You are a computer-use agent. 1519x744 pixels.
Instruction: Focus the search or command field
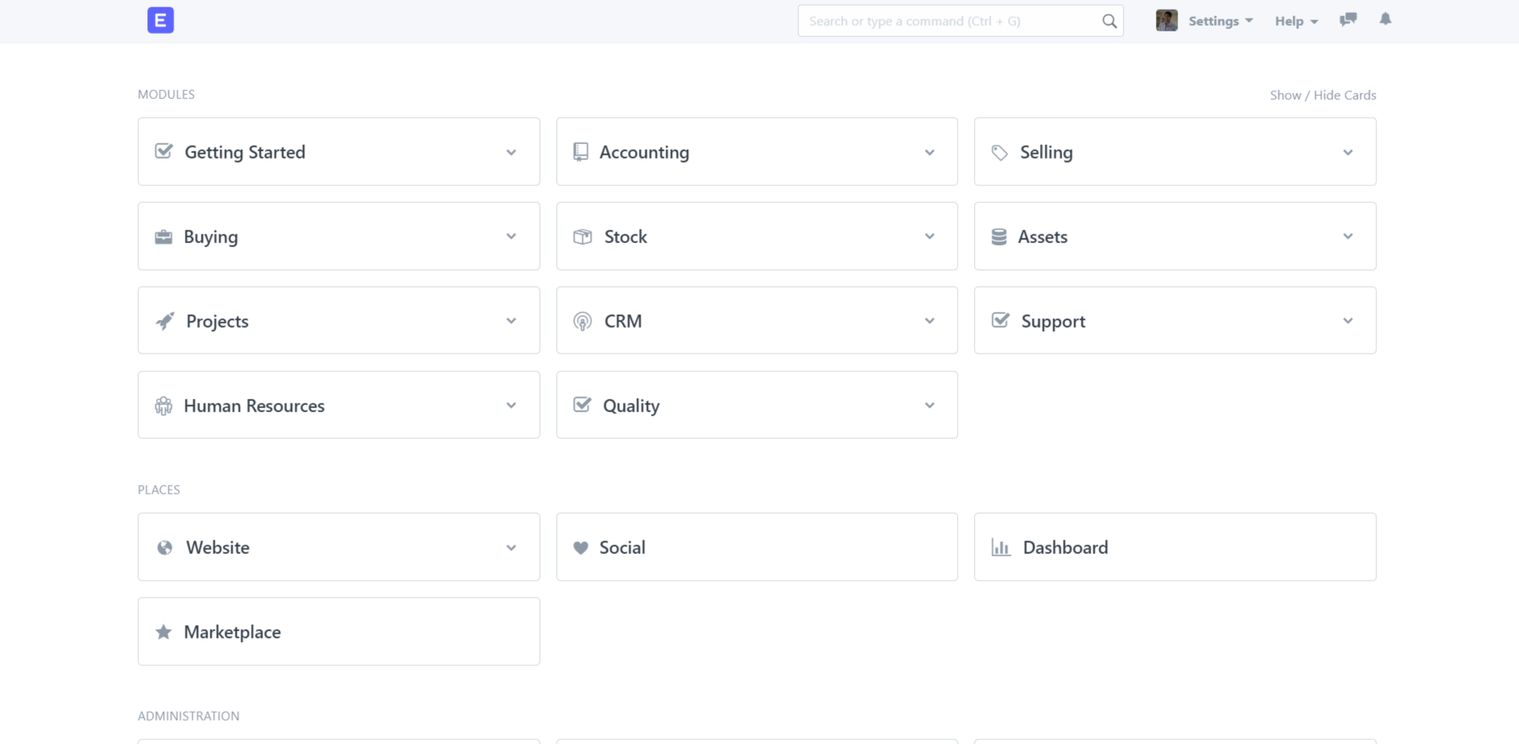(960, 21)
